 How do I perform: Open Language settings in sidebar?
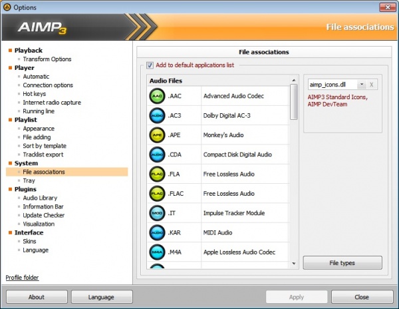pyautogui.click(x=36, y=250)
